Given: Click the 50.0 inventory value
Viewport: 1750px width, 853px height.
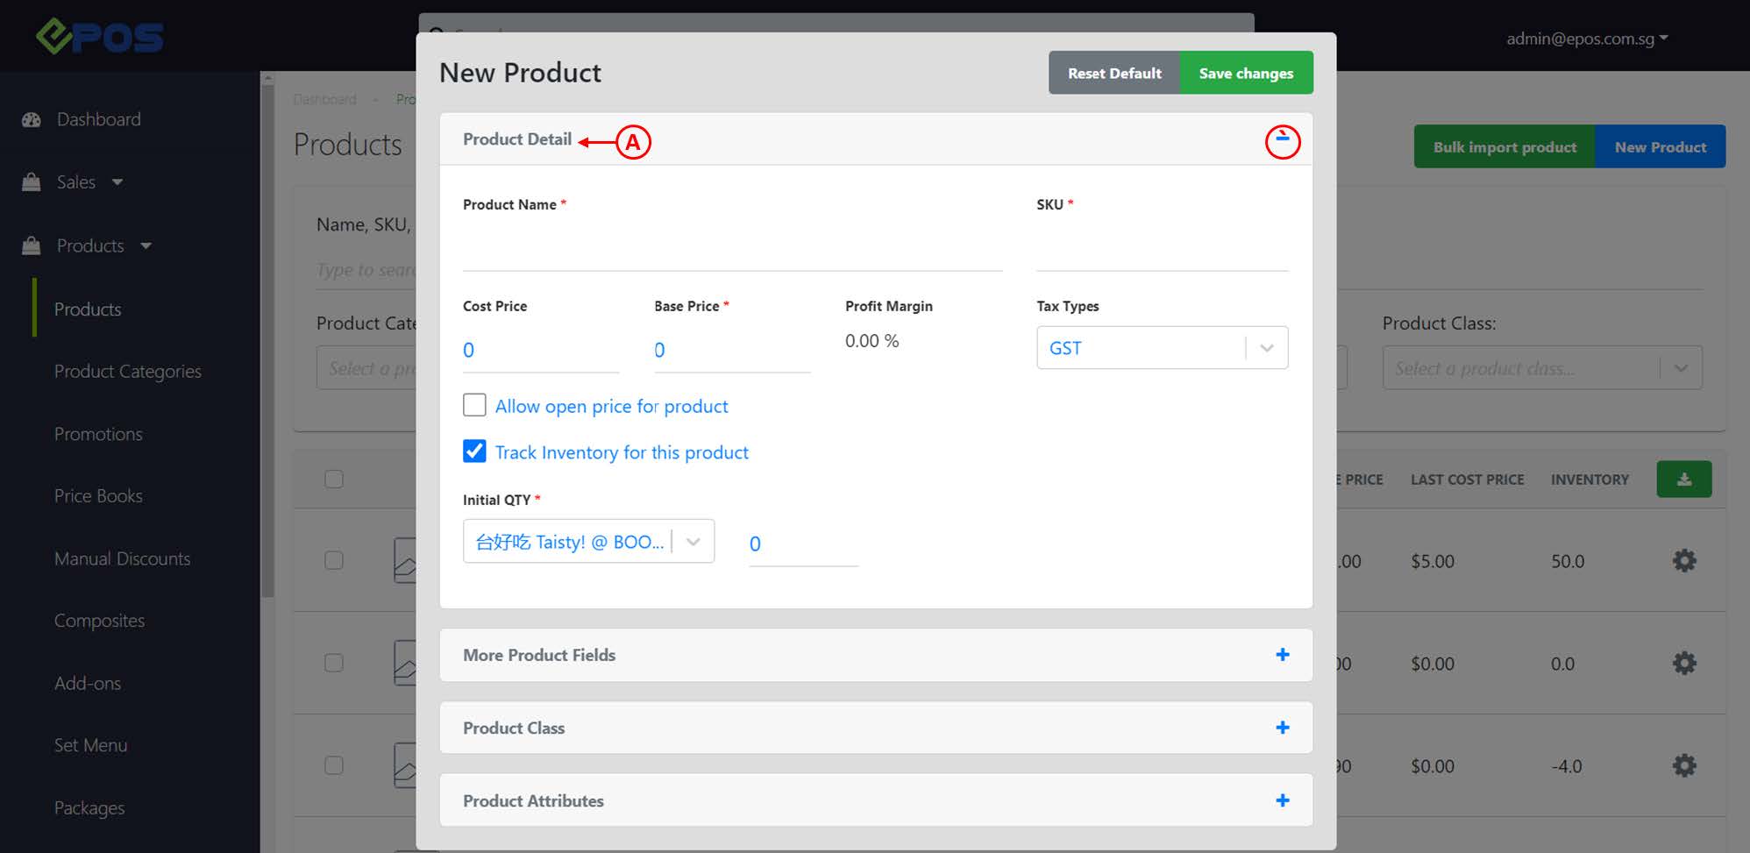Looking at the screenshot, I should click(1568, 561).
